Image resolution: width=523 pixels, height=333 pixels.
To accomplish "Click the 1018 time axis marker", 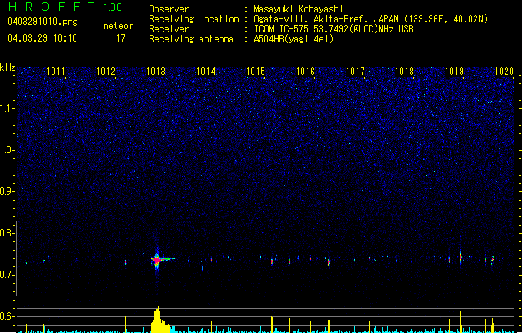I will point(405,72).
